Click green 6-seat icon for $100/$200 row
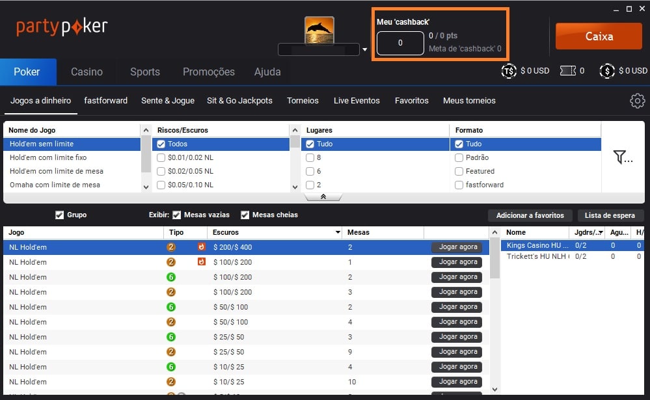650x400 pixels. (170, 277)
